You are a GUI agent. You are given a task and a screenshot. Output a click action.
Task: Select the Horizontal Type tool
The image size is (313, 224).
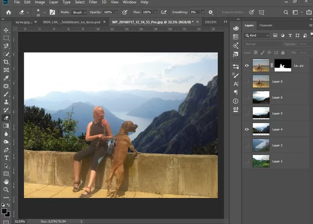6,157
